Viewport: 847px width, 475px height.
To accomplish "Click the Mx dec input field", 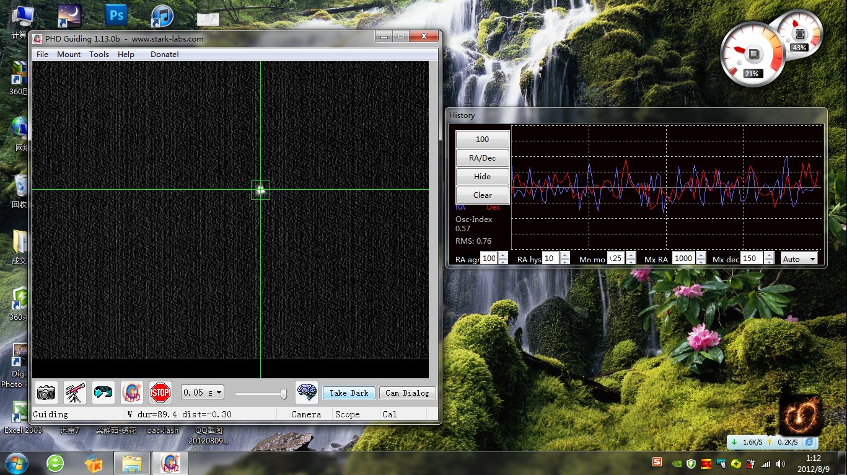I will click(x=752, y=259).
